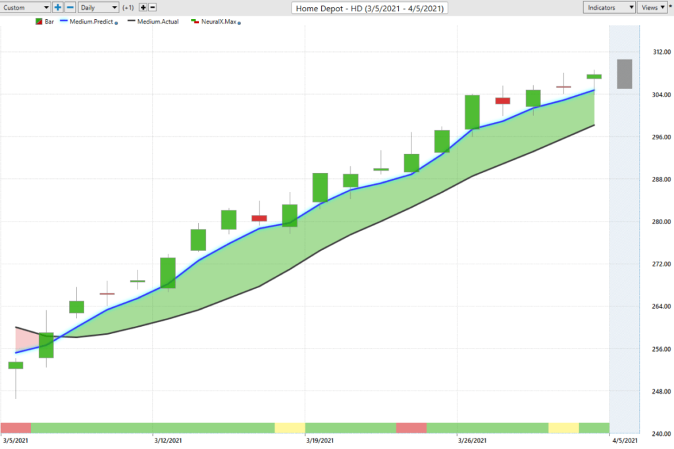Click the dot next to Medium.Predict label
Image resolution: width=674 pixels, height=449 pixels.
tap(116, 23)
